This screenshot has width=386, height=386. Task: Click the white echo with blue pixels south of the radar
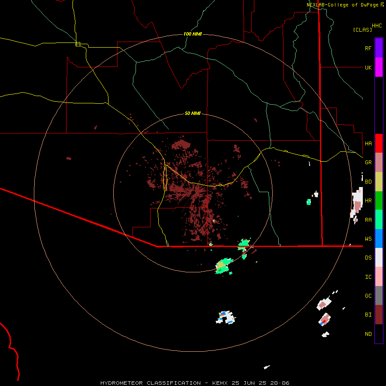pos(226,317)
